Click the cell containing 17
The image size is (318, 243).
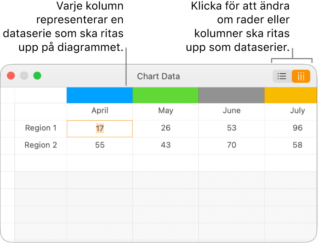[100, 128]
